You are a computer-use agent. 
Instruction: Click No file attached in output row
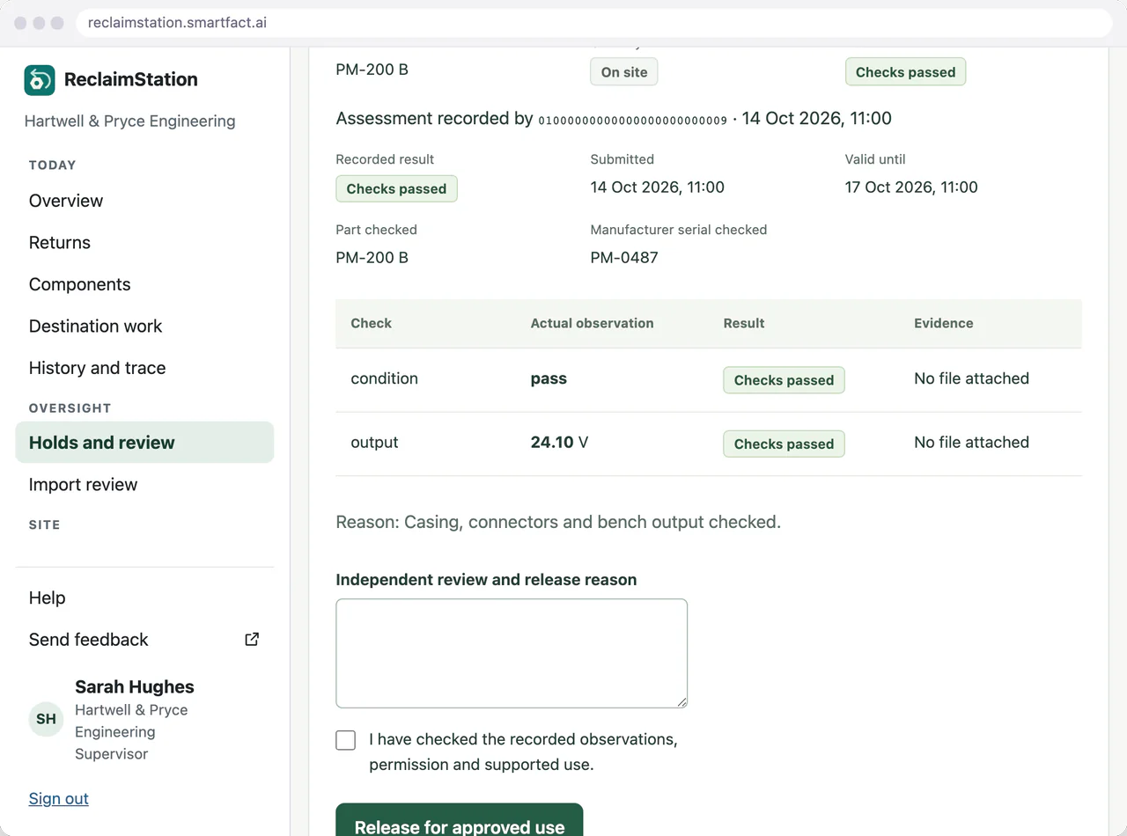(x=972, y=443)
